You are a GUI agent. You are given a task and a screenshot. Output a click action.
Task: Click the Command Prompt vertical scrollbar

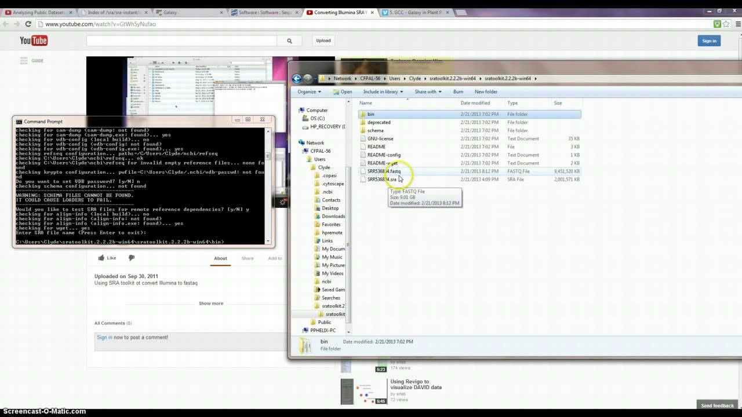click(268, 185)
